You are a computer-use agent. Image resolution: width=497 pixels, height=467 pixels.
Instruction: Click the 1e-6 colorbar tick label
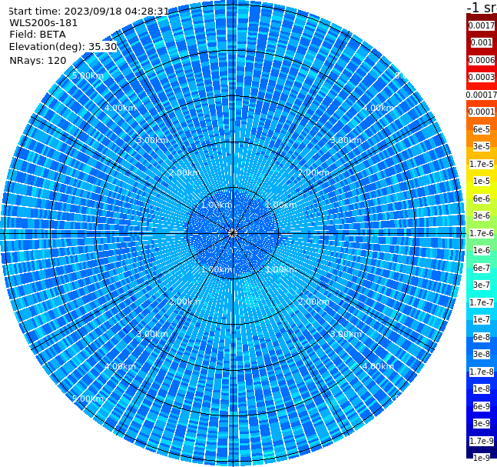482,250
